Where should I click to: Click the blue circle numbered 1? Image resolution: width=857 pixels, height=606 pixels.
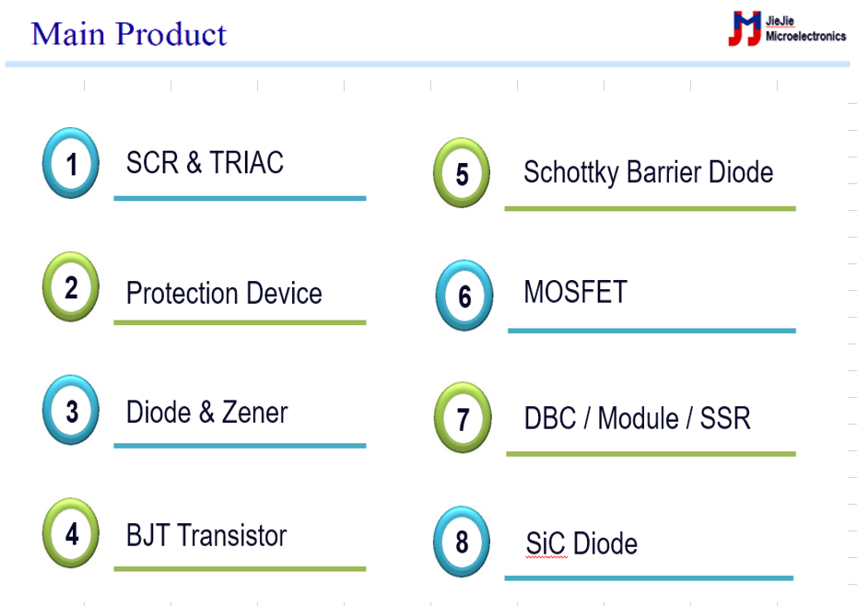(x=71, y=163)
